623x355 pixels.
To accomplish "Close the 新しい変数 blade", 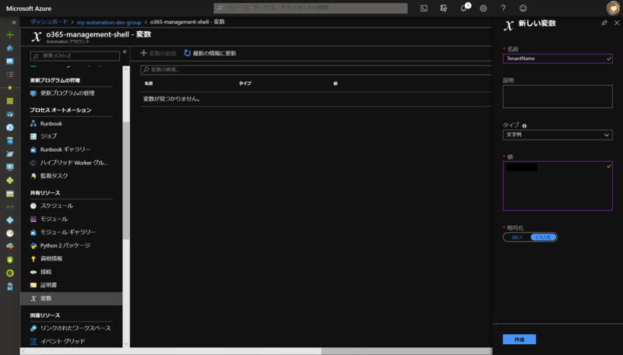I will tap(617, 23).
